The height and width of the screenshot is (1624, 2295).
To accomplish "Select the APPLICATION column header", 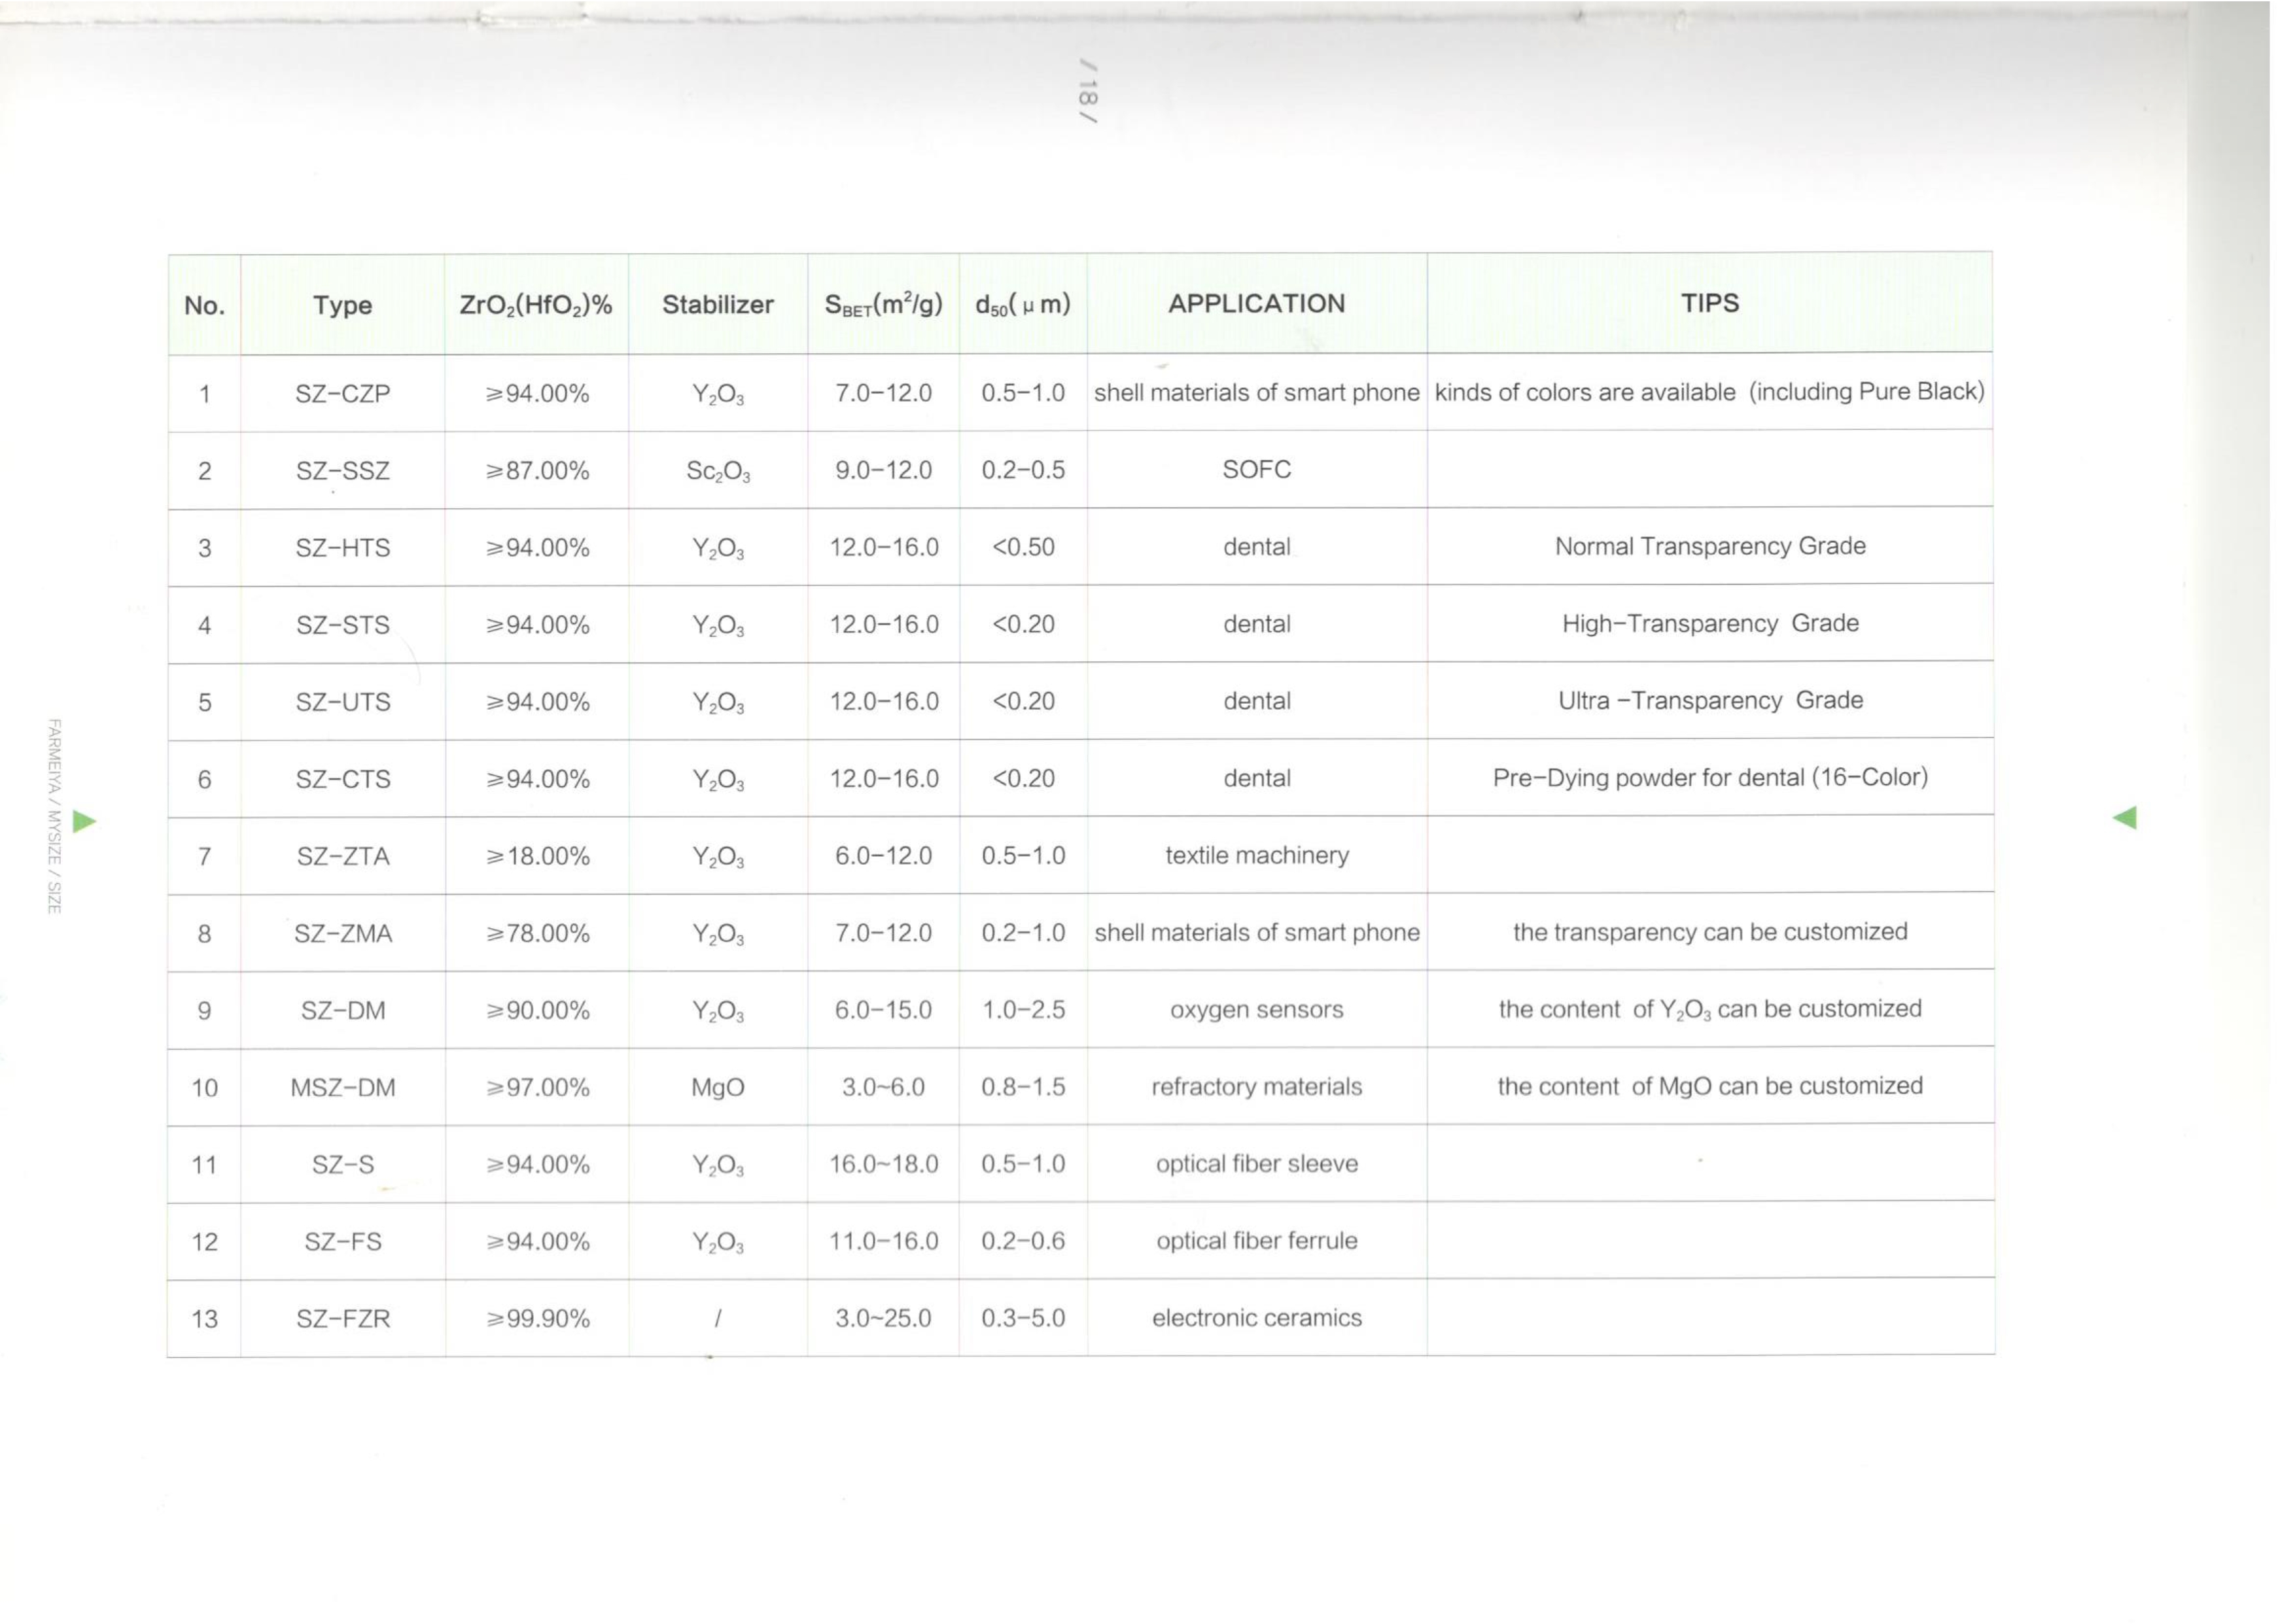I will pos(1257,304).
